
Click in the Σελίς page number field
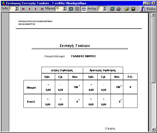[x=12, y=9]
